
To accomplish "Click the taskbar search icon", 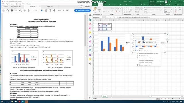I will point(5,102).
